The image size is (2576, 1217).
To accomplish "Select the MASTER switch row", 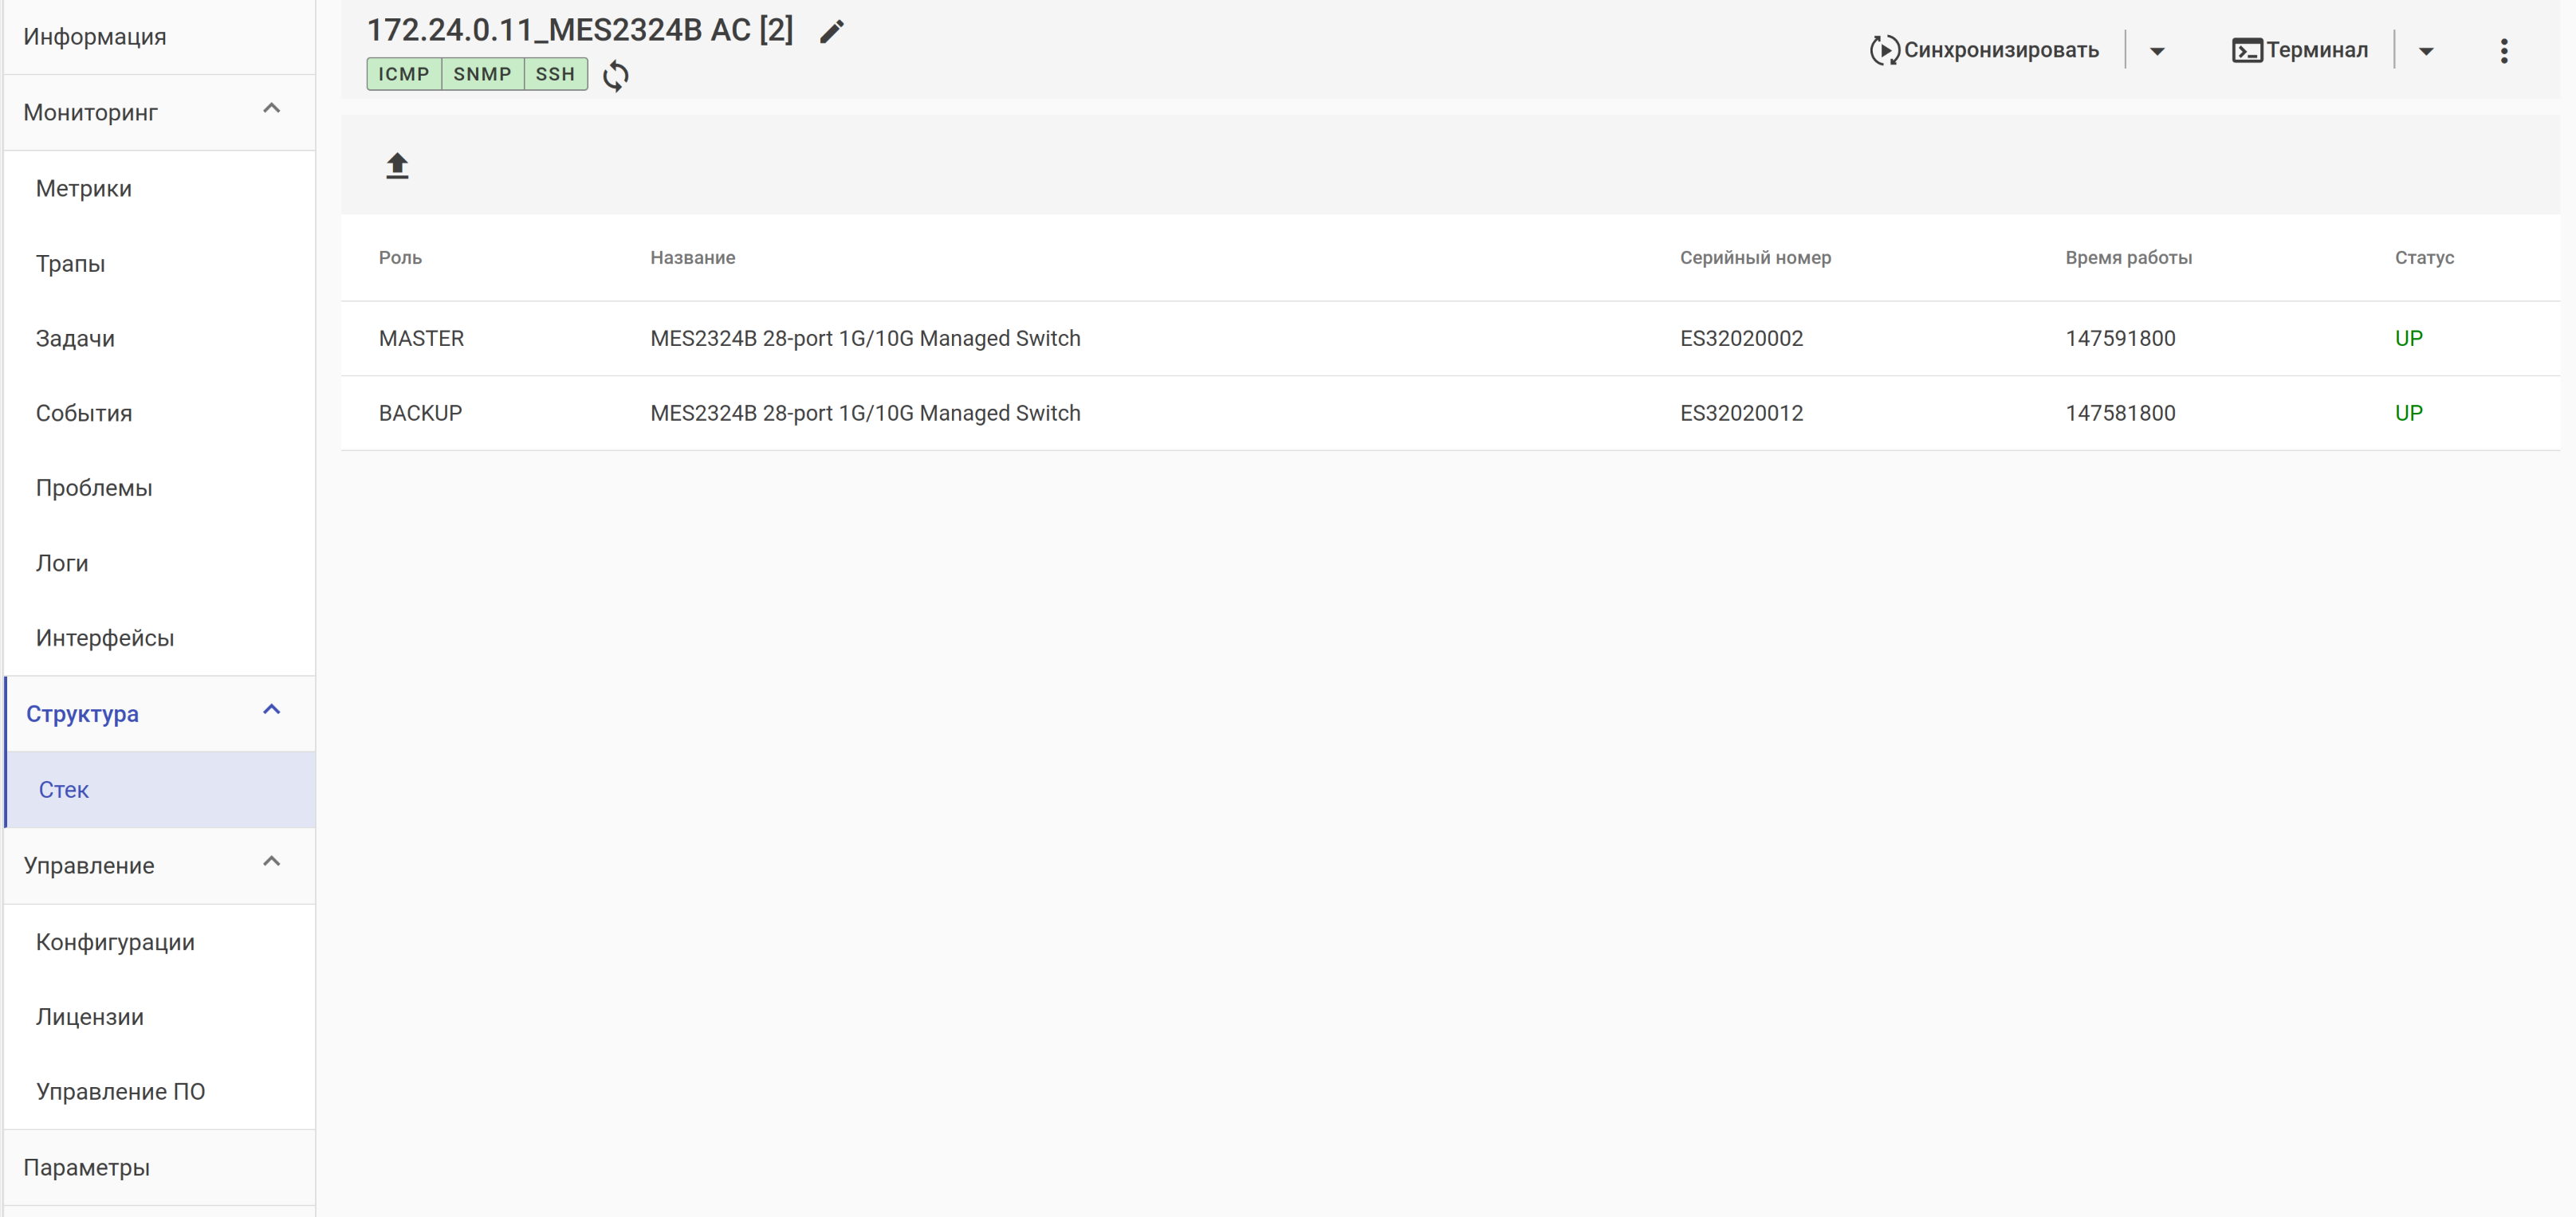I will tap(865, 338).
